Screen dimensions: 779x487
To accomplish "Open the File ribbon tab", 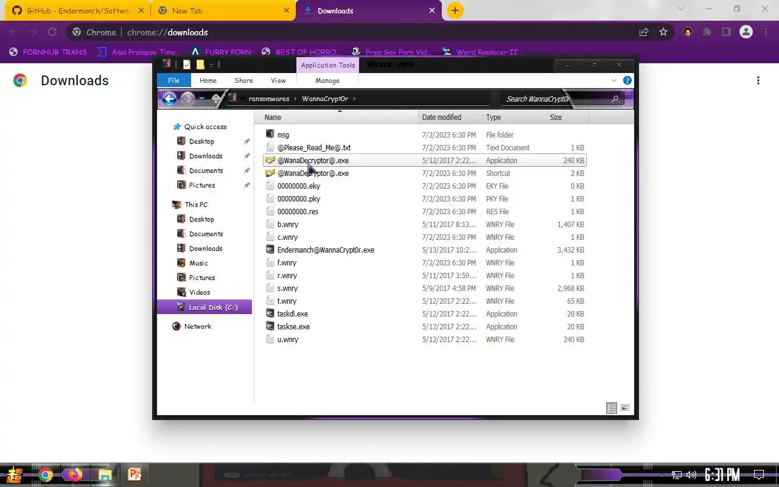I will [x=173, y=80].
